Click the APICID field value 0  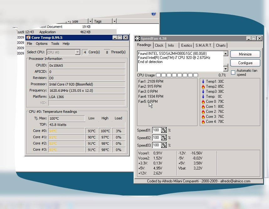pos(87,72)
